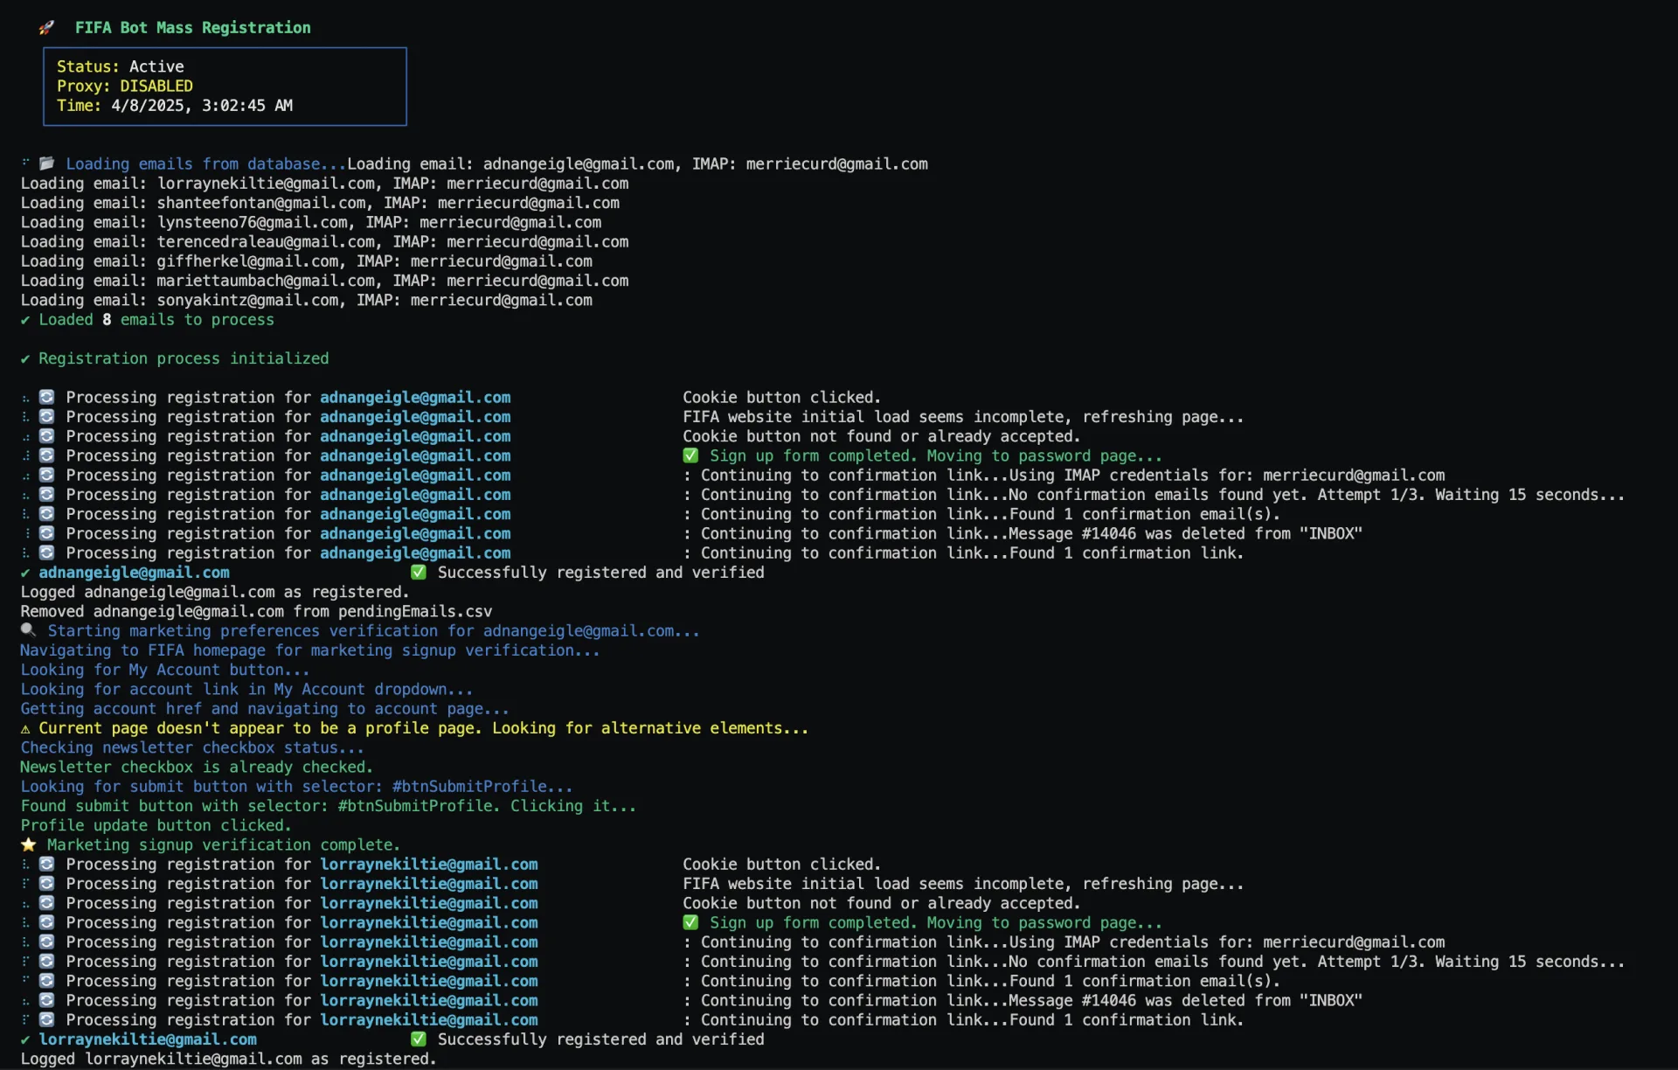This screenshot has height=1070, width=1678.
Task: Click adnangeigle block's Message #14046 was deleted text
Action: click(x=1186, y=533)
